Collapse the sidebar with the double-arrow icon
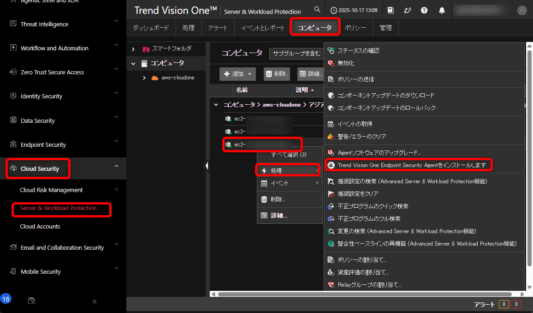Image resolution: width=533 pixels, height=313 pixels. [x=95, y=301]
